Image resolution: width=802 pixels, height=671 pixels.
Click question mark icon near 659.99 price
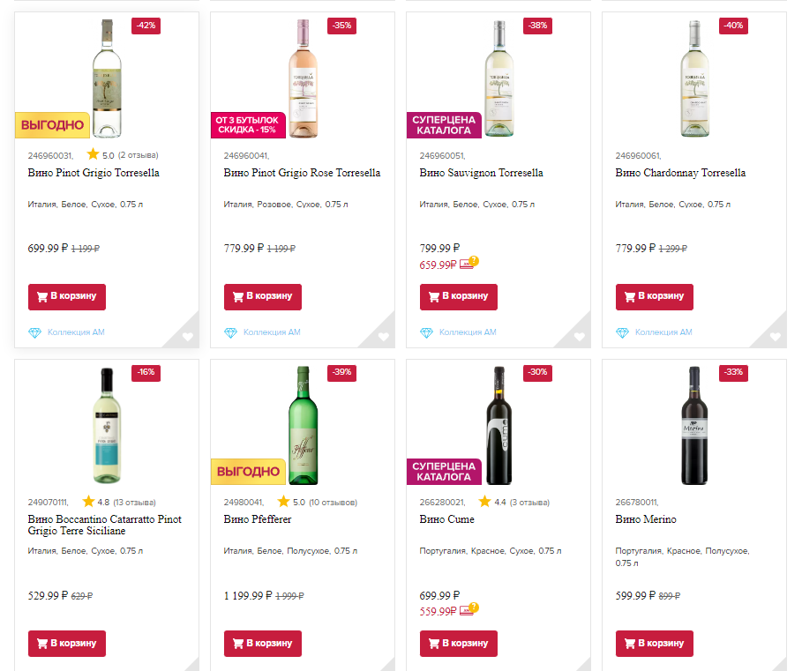(x=474, y=261)
